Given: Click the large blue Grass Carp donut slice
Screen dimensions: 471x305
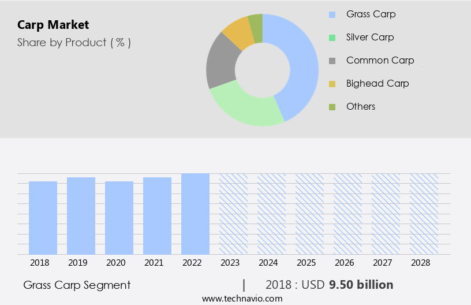Looking at the screenshot, I should point(300,64).
